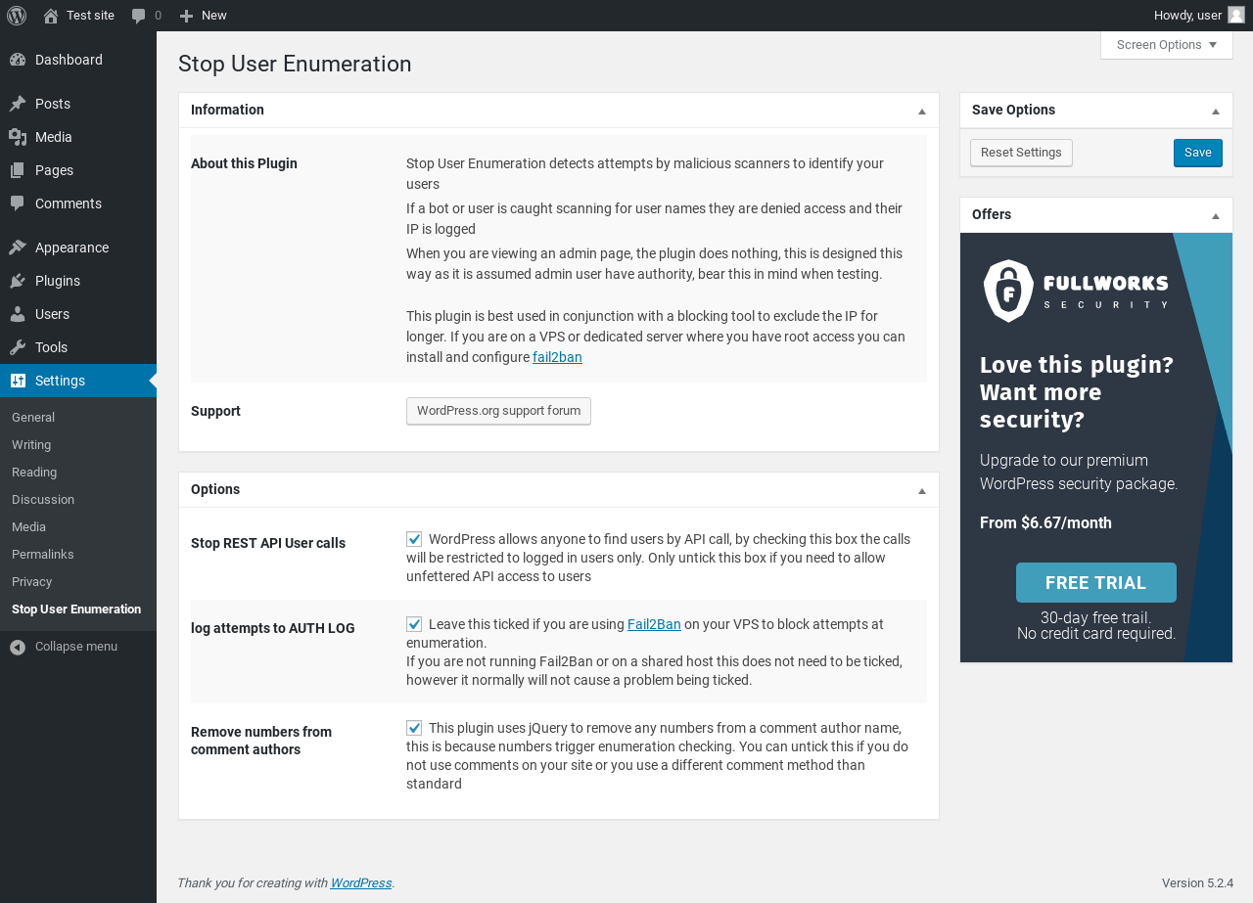Open the Fail2Ban link in AUTH LOG option
Image resolution: width=1253 pixels, height=903 pixels.
coord(654,623)
